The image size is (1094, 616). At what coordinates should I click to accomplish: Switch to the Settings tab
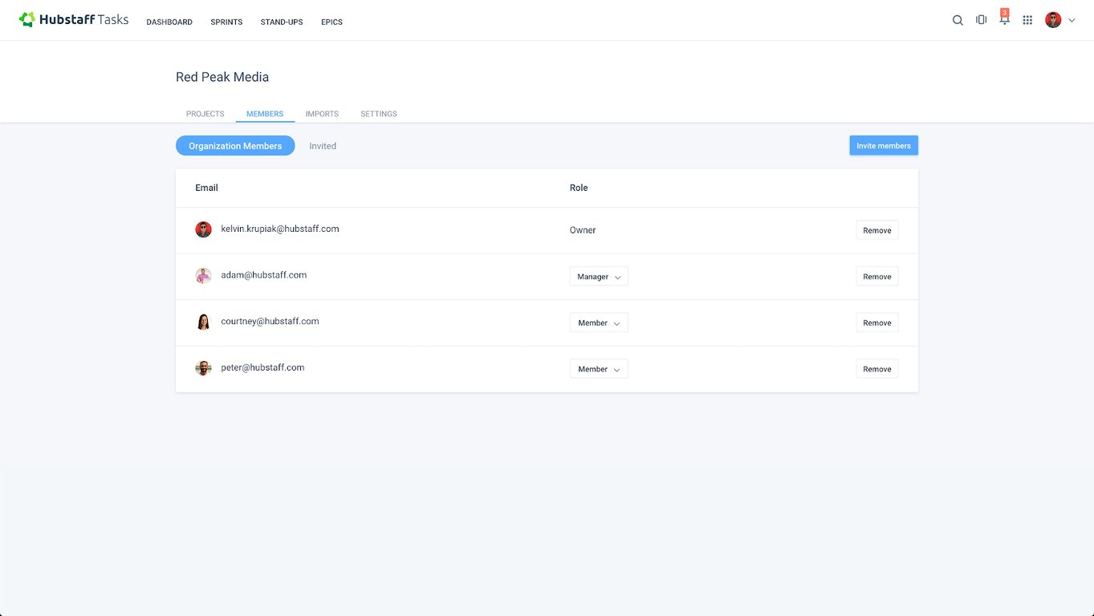click(379, 114)
